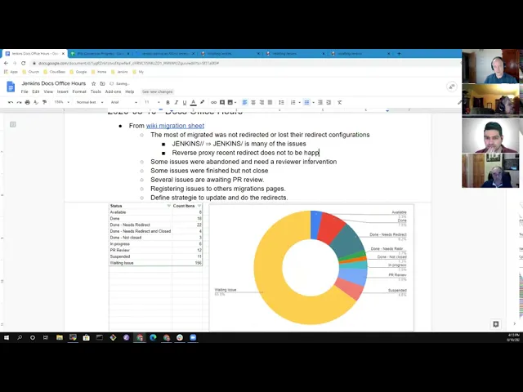Image resolution: width=523 pixels, height=392 pixels.
Task: Click the Move to folder icon
Action: [x=102, y=83]
